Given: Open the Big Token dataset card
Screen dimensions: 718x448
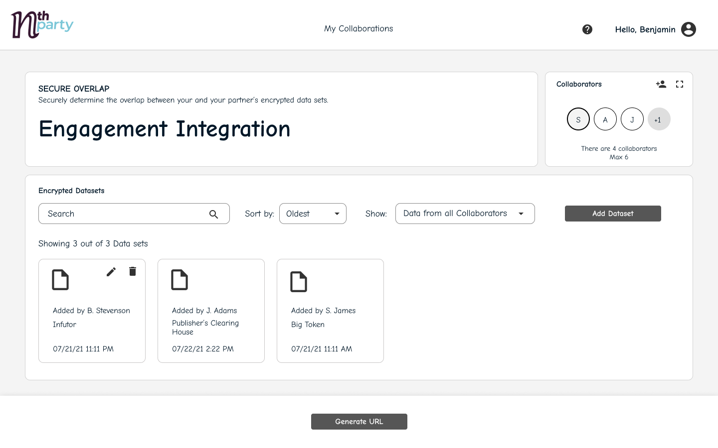Looking at the screenshot, I should tap(330, 311).
